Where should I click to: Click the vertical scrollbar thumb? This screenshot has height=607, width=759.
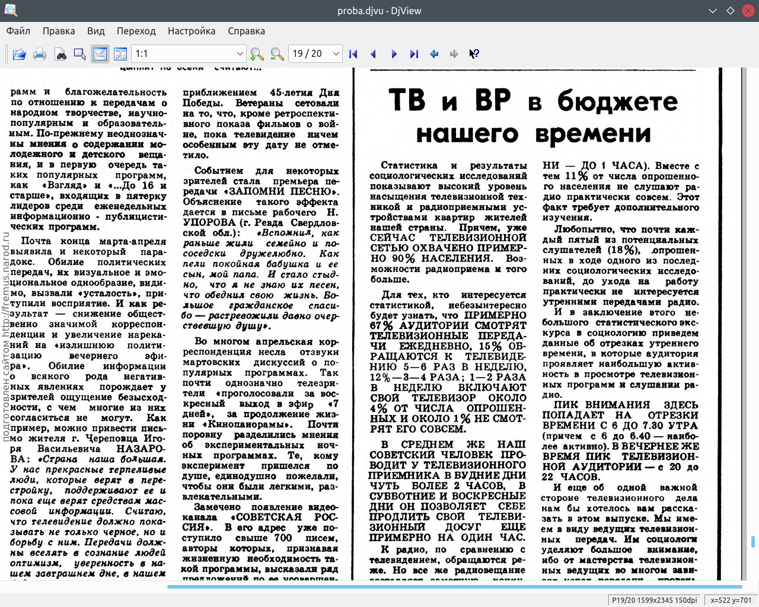point(753,542)
